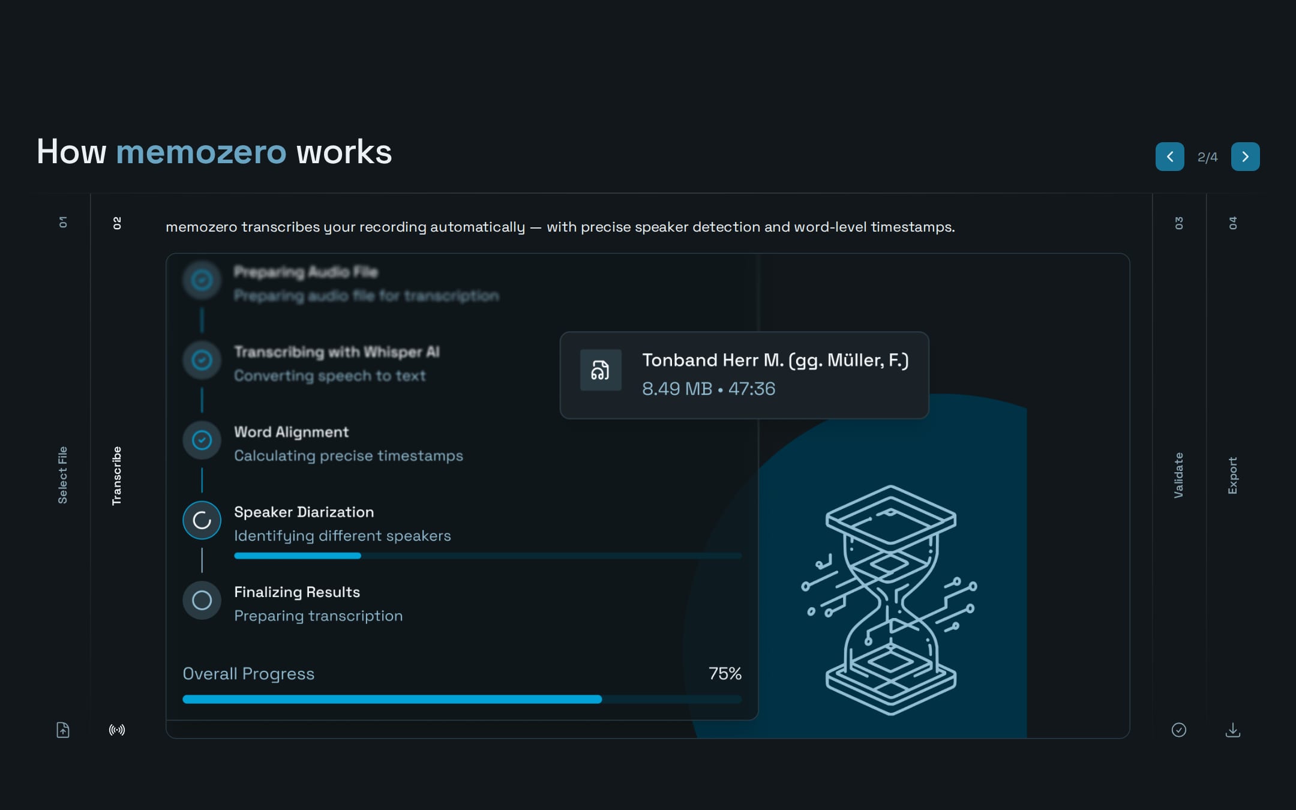Click the audio file icon in Tonband card
The width and height of the screenshot is (1296, 810).
coord(600,370)
